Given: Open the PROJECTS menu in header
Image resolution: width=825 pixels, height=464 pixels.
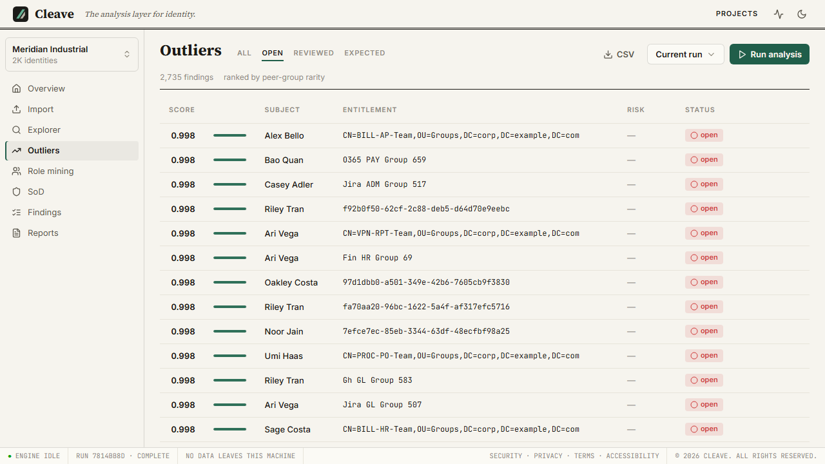Looking at the screenshot, I should click(737, 14).
